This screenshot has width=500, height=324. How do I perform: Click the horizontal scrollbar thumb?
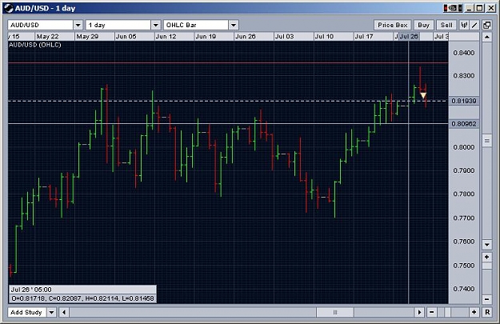pos(335,312)
